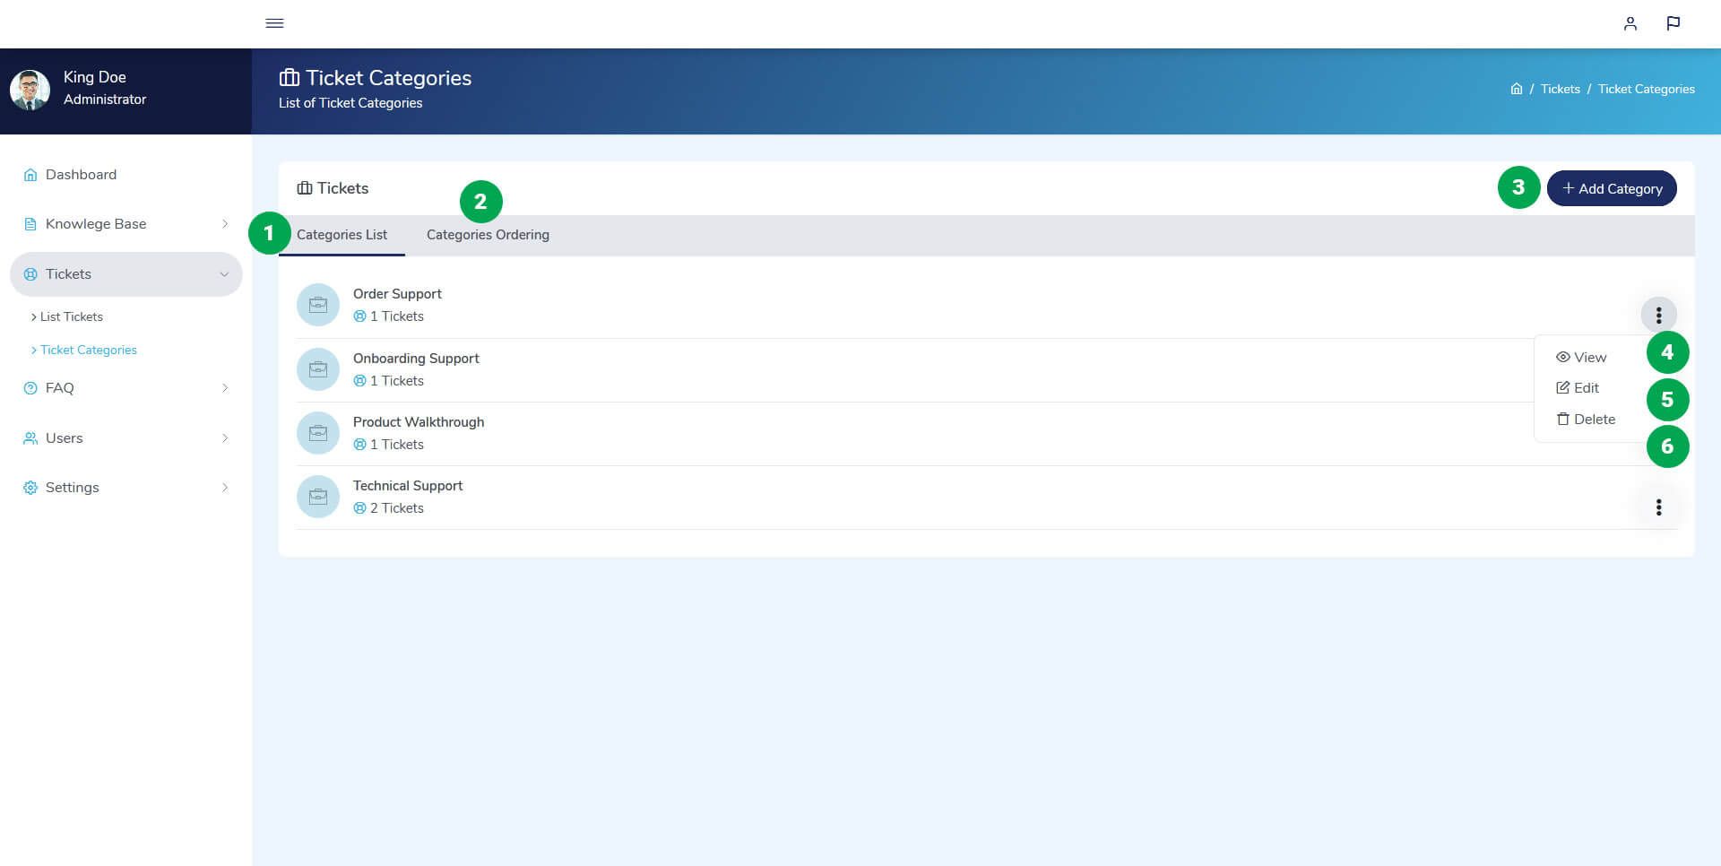Click the Onboarding Support category icon
Image resolution: width=1721 pixels, height=866 pixels.
(318, 369)
